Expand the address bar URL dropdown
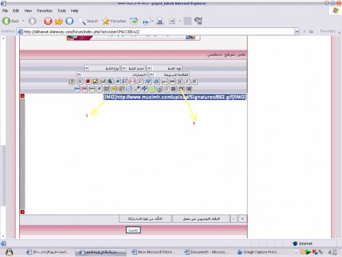The image size is (342, 257). (297, 32)
